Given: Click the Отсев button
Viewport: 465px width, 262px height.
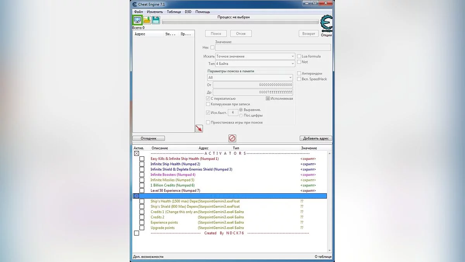Looking at the screenshot, I should 241,34.
